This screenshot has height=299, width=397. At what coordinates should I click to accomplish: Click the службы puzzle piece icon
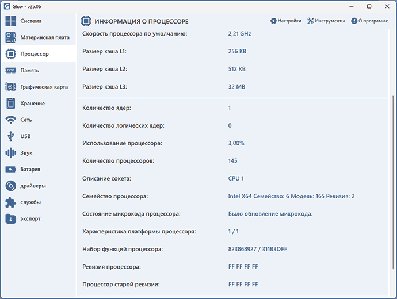click(x=10, y=202)
